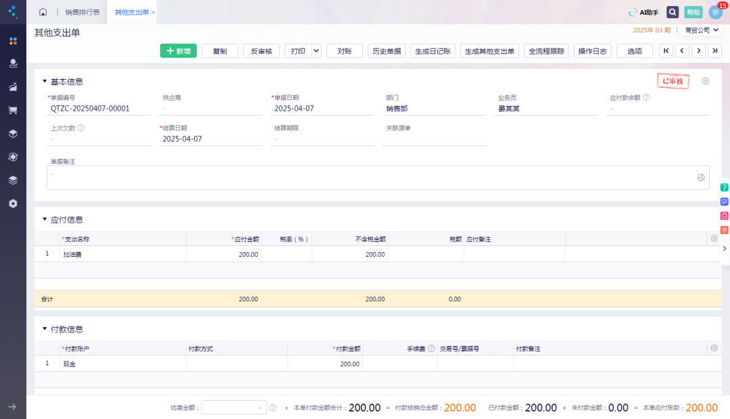Click the 生成日记账 button
730x419 pixels.
pyautogui.click(x=433, y=51)
